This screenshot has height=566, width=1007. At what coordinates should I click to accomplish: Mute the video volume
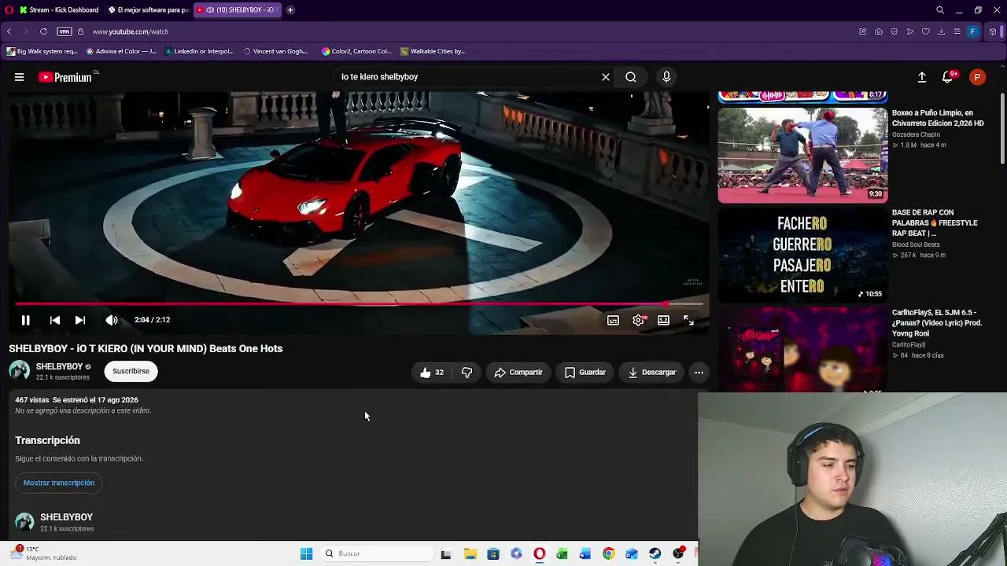112,320
